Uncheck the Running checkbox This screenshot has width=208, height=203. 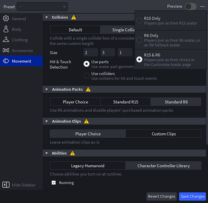(54, 183)
